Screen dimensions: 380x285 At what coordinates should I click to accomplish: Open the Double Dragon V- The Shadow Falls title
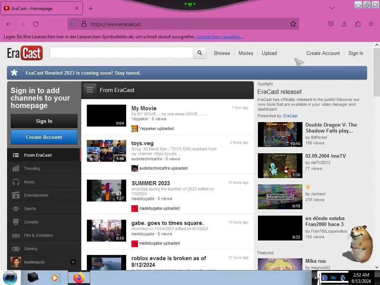pos(331,128)
